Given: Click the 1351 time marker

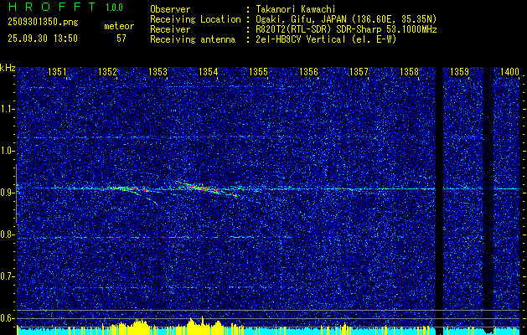Looking at the screenshot, I should (x=57, y=72).
